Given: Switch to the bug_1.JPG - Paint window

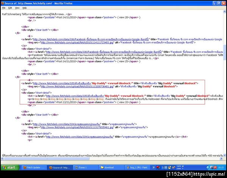Looking at the screenshot, I should click(137, 167).
